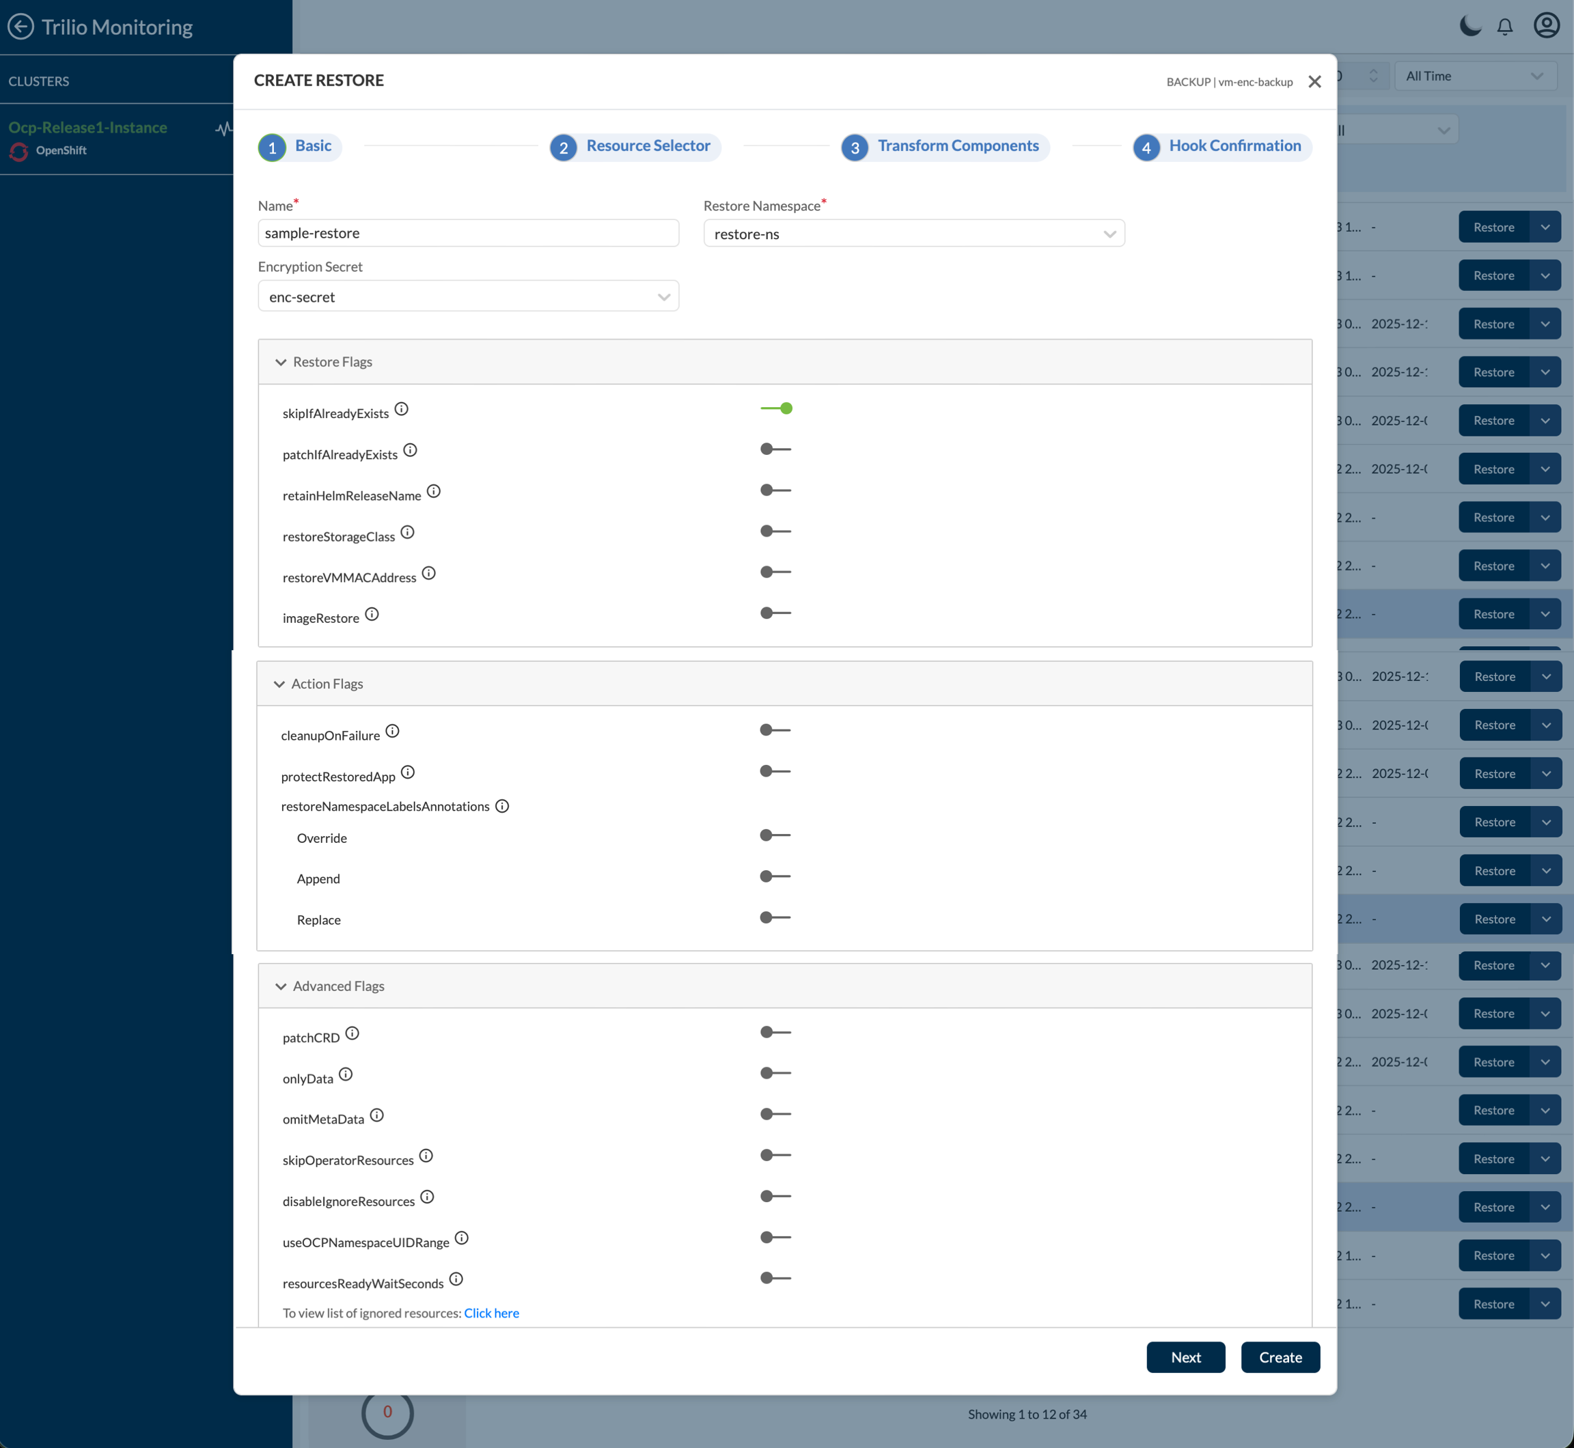Show info for cleanupOnFailure flag
1574x1448 pixels.
(x=393, y=731)
